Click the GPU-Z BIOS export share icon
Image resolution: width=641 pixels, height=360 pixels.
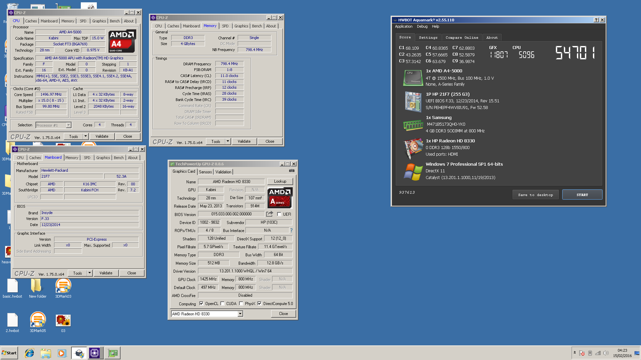[269, 214]
